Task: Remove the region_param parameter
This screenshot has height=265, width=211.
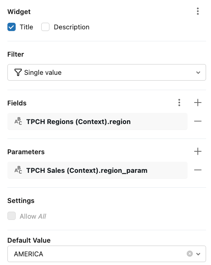Action: tap(198, 170)
